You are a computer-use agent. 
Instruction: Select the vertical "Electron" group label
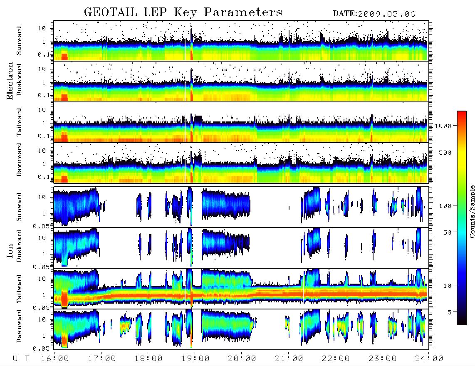click(x=10, y=81)
